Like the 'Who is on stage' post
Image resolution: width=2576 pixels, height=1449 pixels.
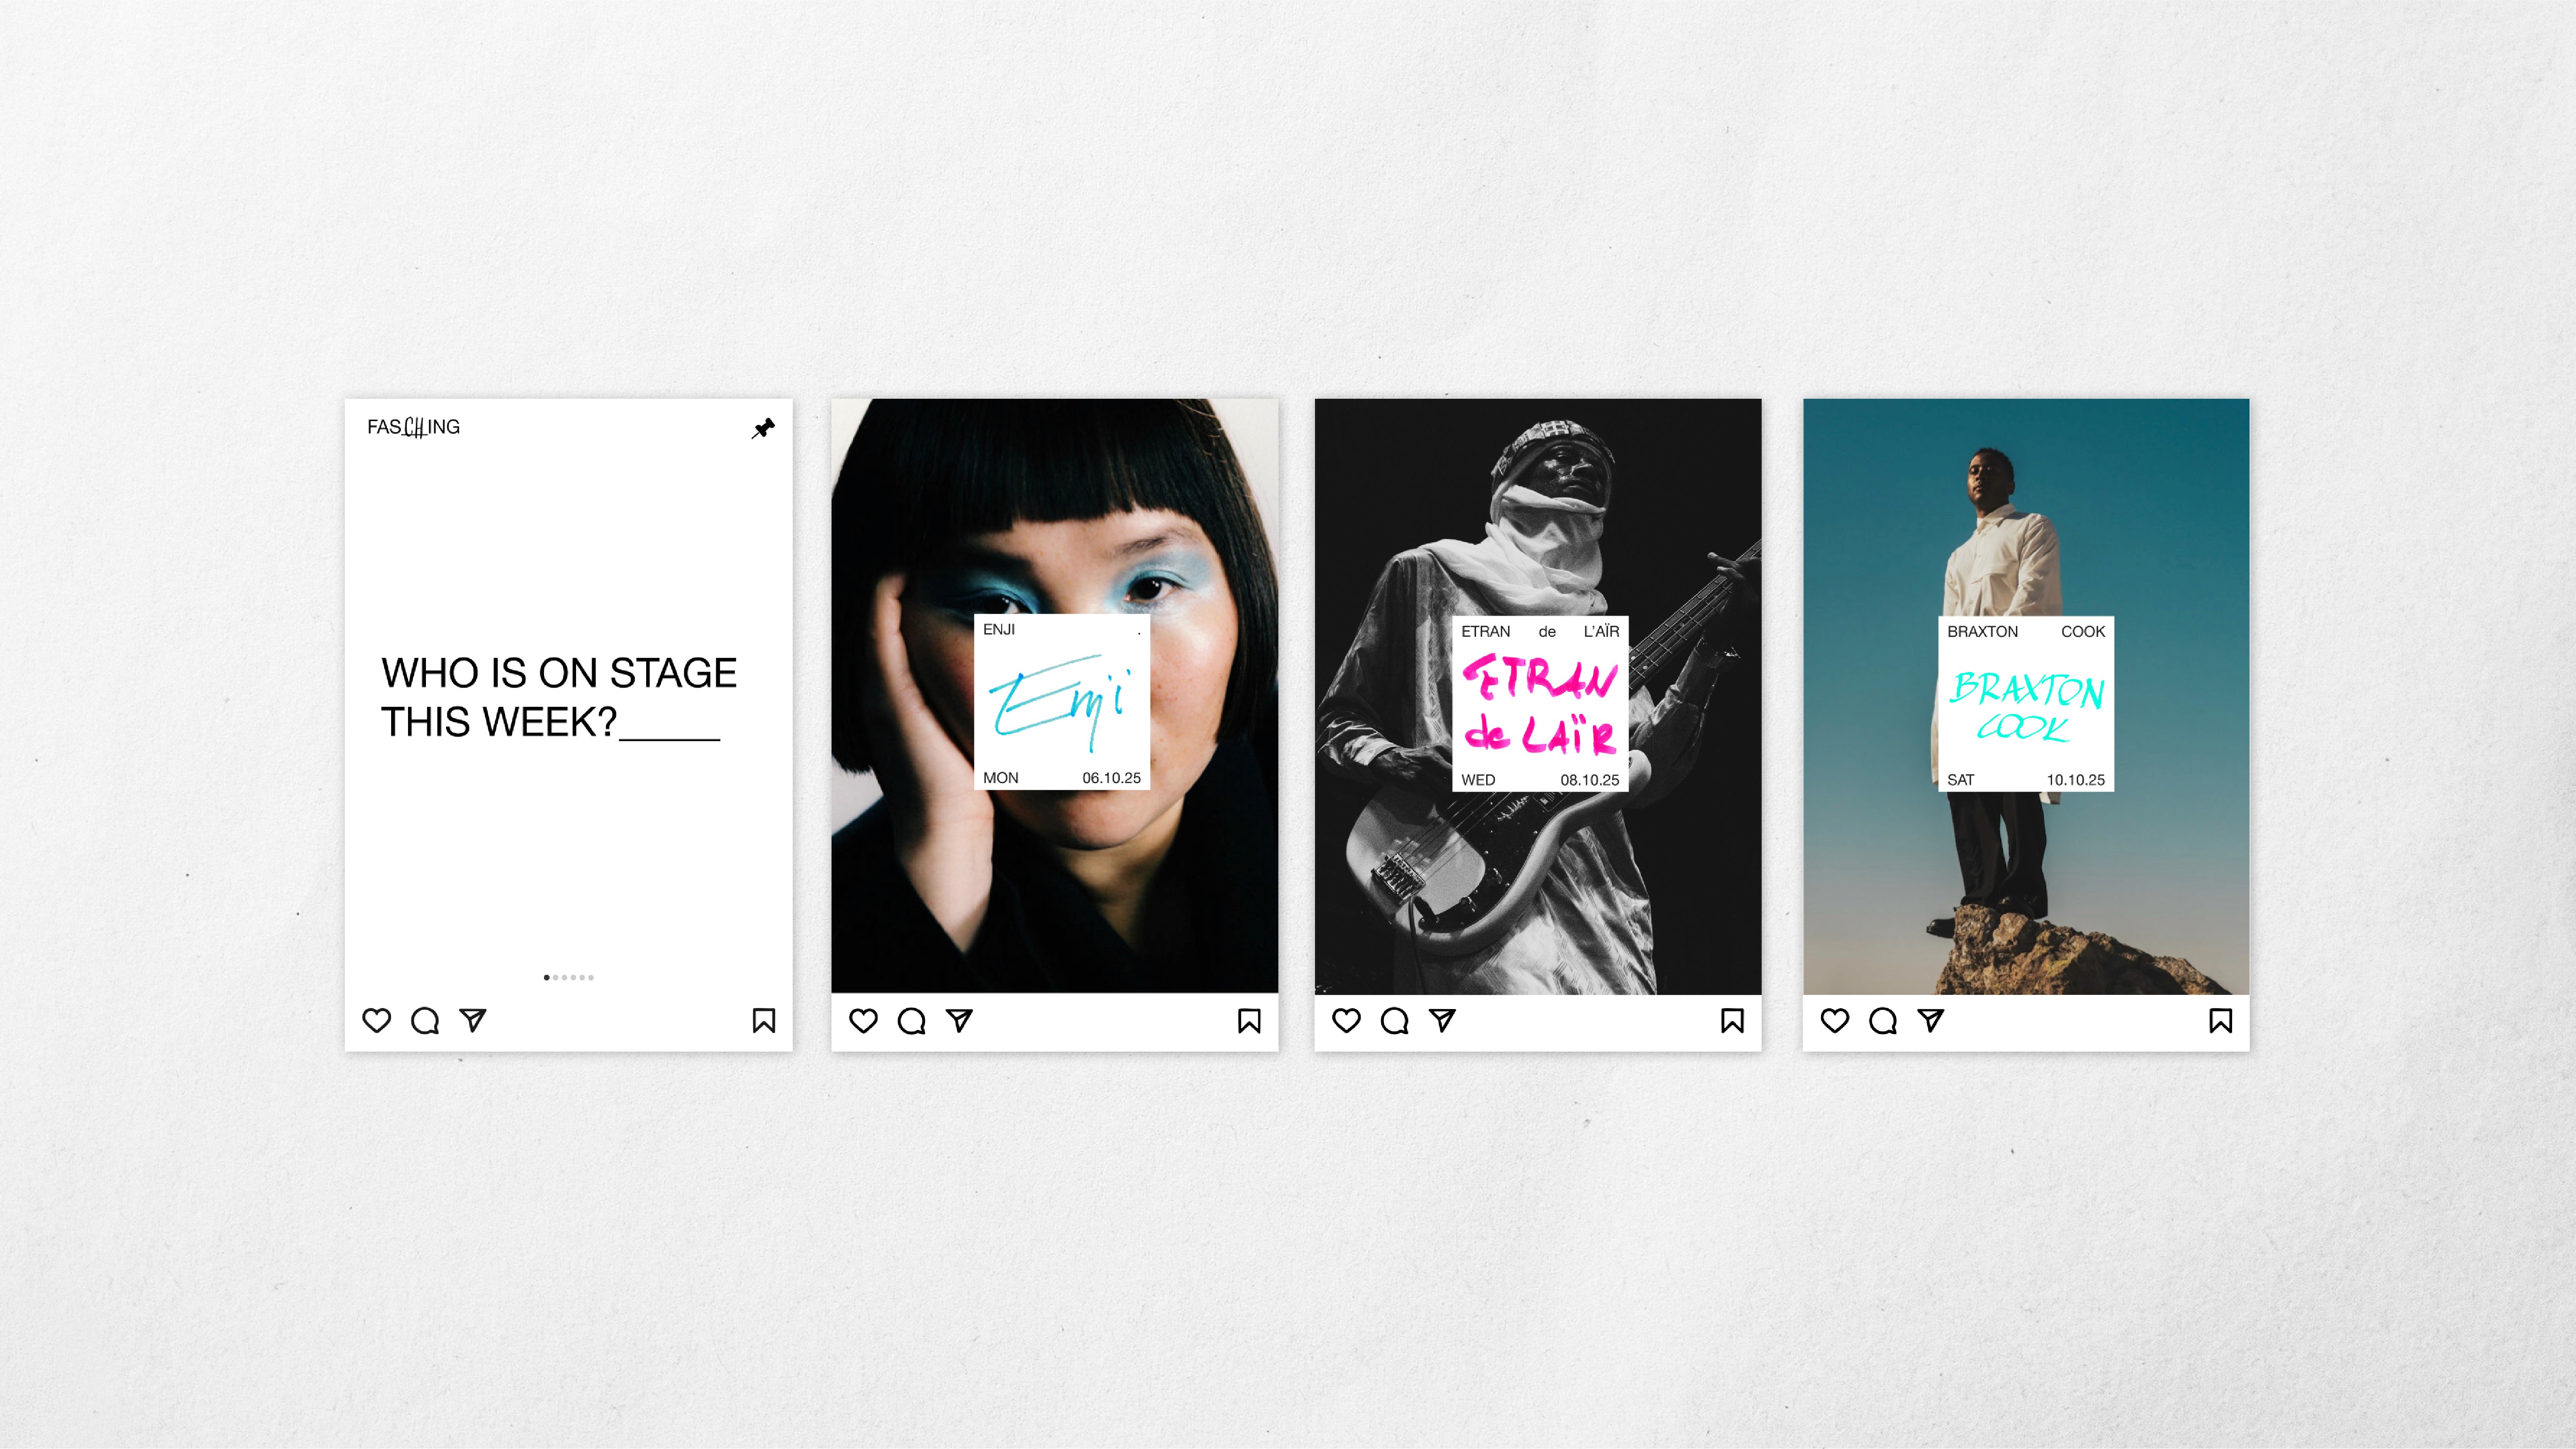point(376,1020)
